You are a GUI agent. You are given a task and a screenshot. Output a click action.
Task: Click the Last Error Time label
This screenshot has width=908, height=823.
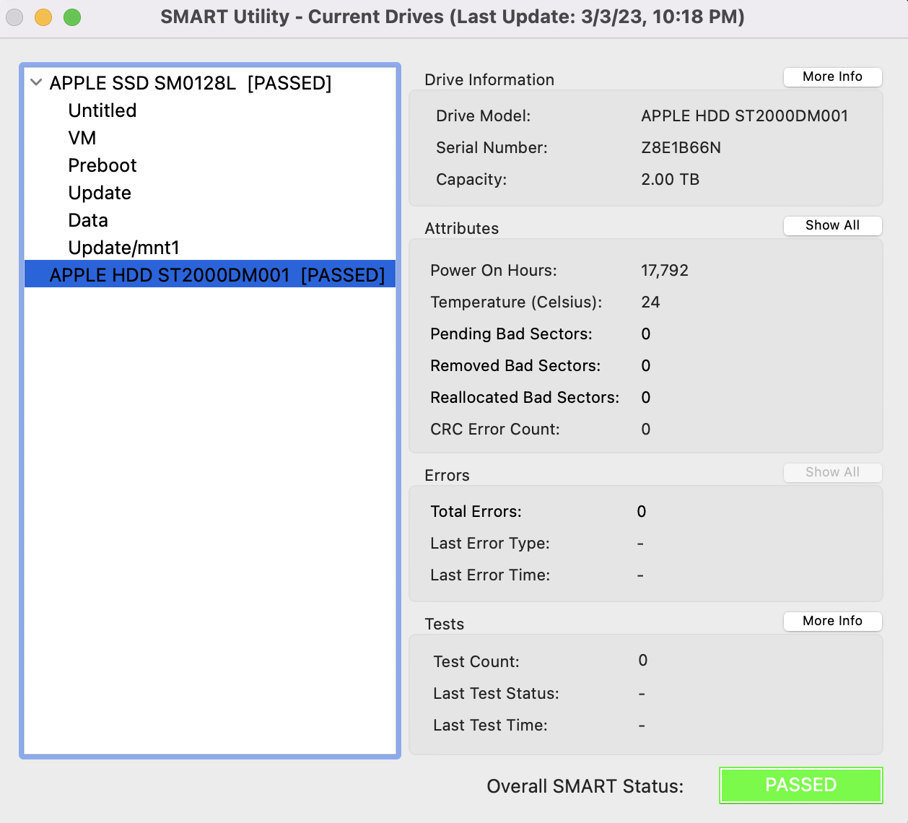coord(490,575)
